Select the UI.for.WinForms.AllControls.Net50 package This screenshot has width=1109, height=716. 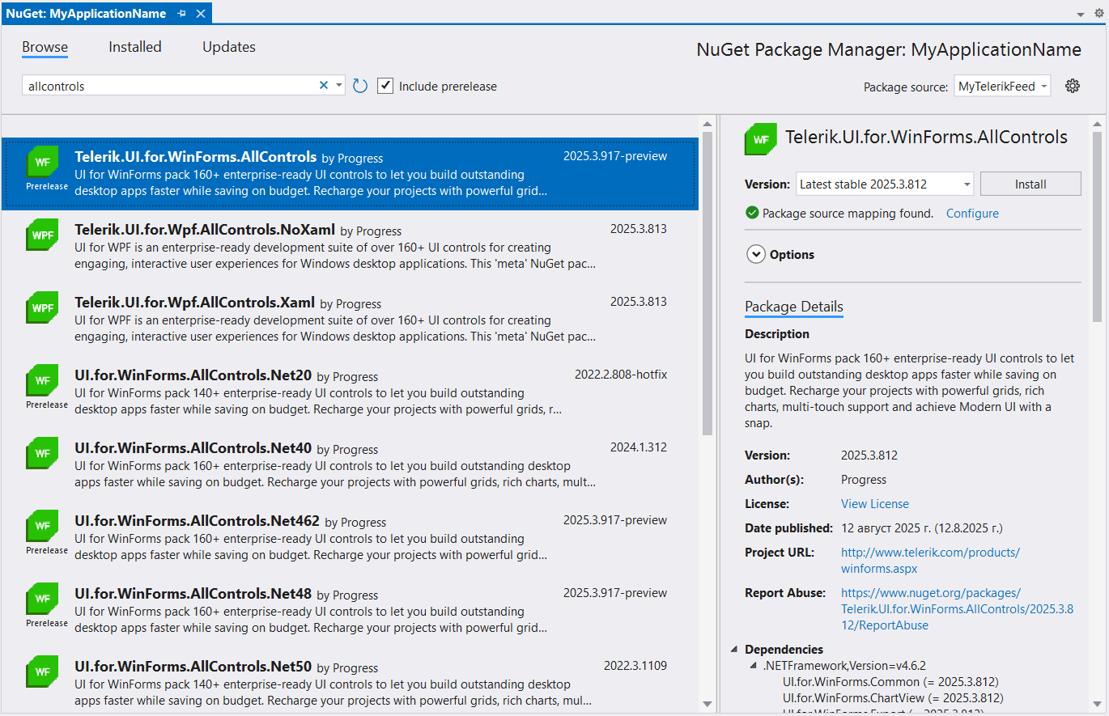click(349, 681)
